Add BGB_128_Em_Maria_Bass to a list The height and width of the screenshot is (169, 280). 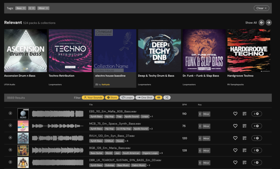click(244, 150)
